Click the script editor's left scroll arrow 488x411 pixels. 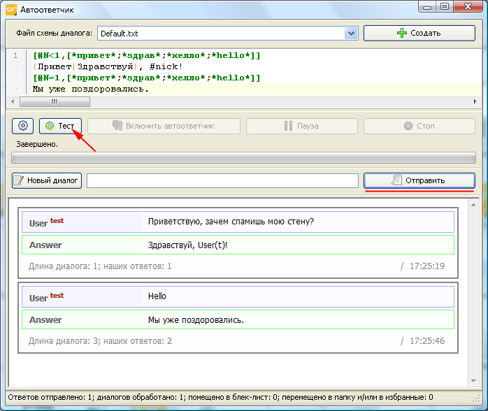[x=13, y=101]
